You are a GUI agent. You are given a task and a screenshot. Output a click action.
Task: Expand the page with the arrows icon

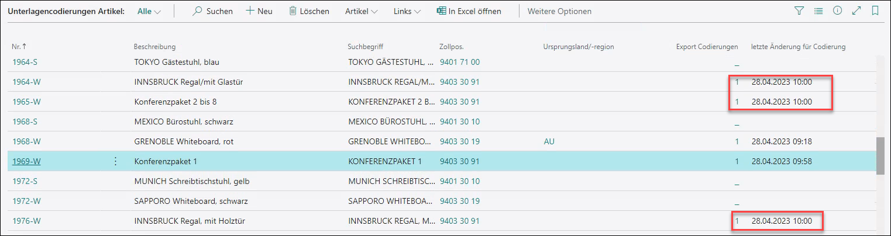click(x=856, y=11)
